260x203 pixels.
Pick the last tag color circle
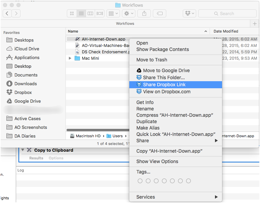click(x=188, y=181)
